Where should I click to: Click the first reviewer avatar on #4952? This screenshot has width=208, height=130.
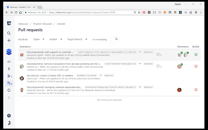(x=179, y=55)
